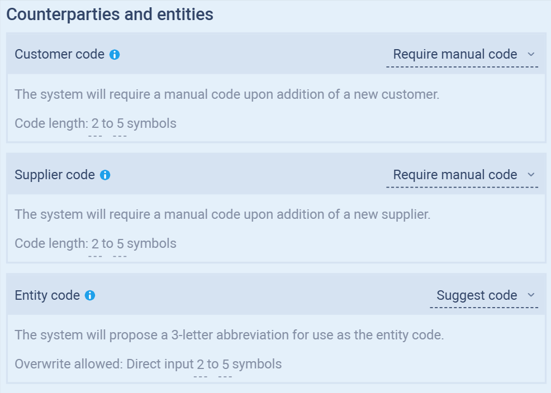551x393 pixels.
Task: Click the Customer code info icon
Action: click(x=115, y=55)
